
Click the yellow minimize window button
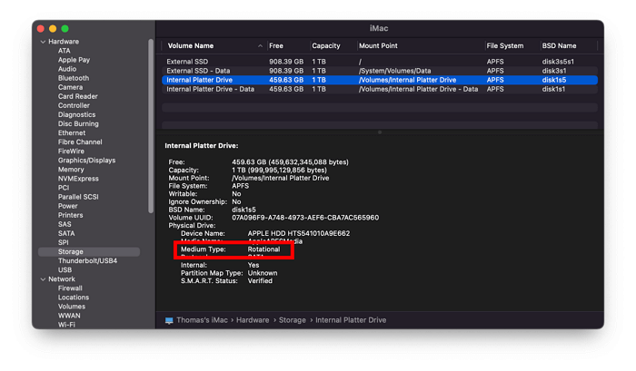coord(53,29)
